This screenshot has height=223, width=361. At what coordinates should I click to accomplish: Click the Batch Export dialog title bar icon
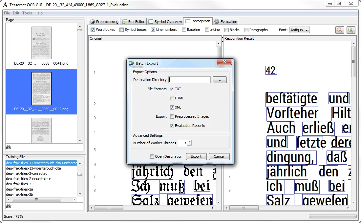click(x=131, y=63)
